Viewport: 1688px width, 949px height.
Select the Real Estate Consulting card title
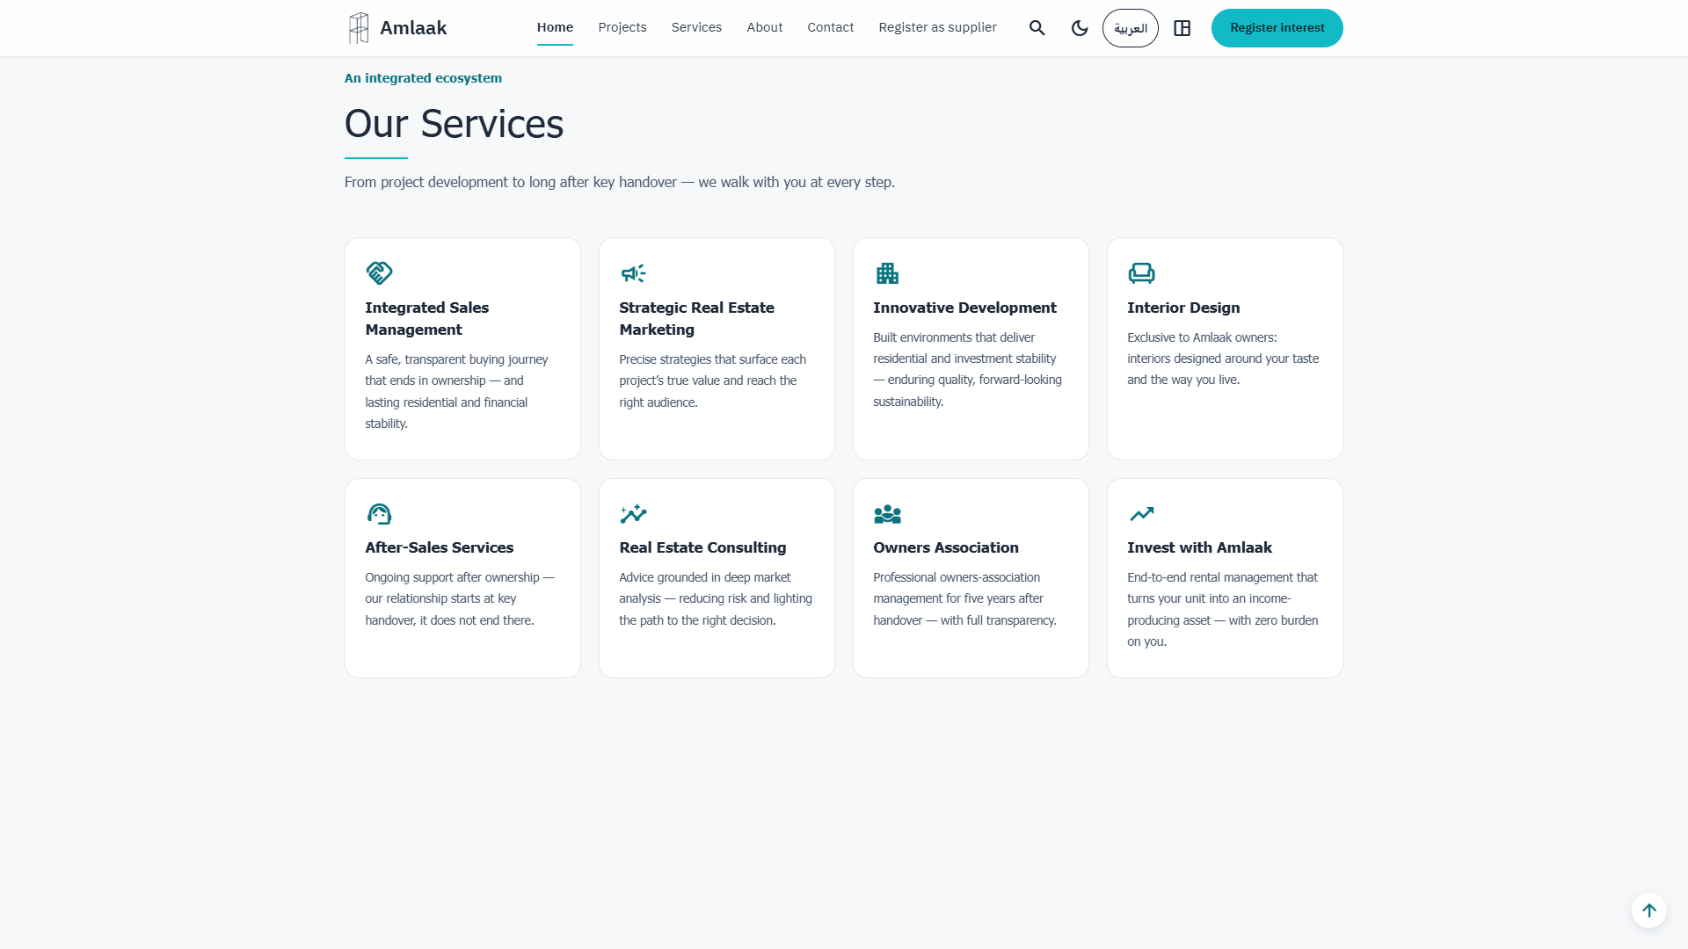(702, 547)
